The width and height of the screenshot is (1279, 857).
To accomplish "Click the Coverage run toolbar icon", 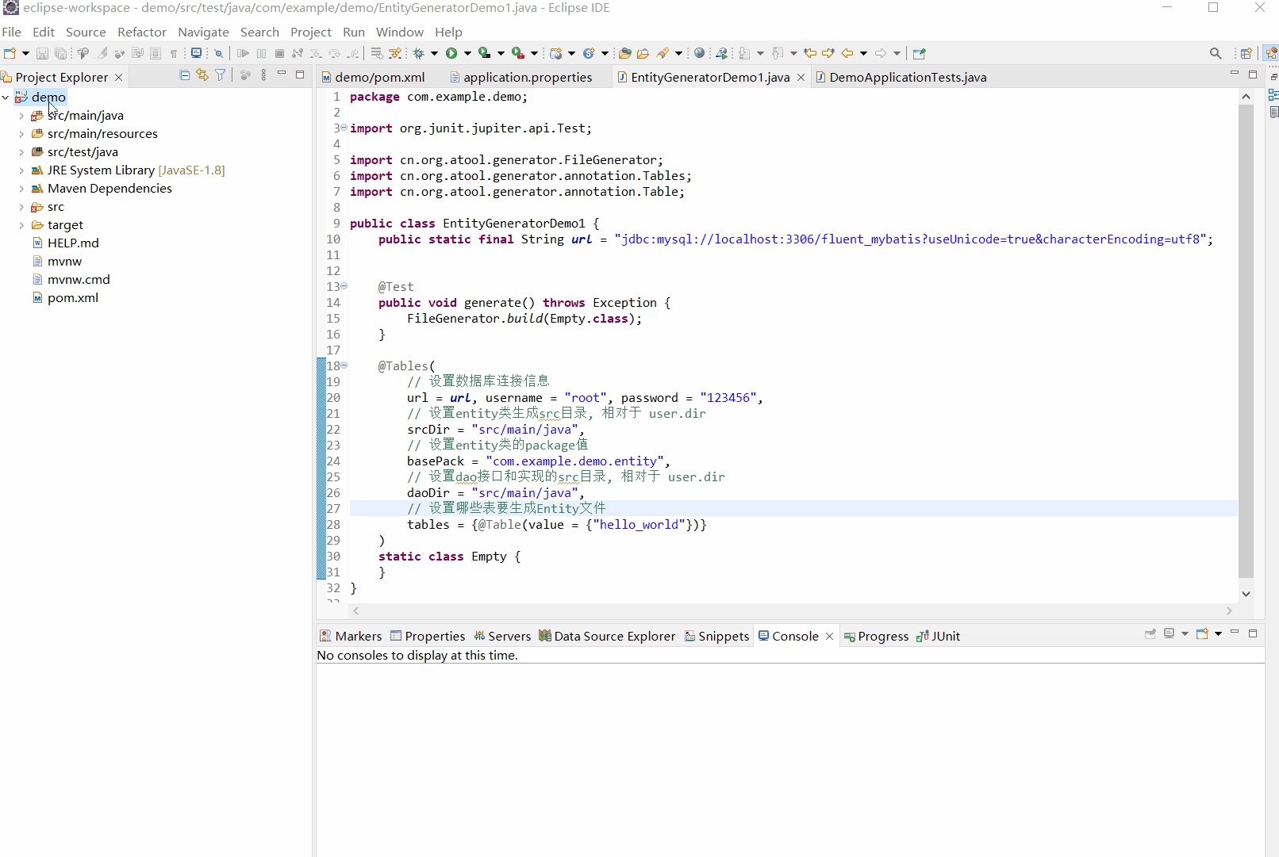I will 484,53.
